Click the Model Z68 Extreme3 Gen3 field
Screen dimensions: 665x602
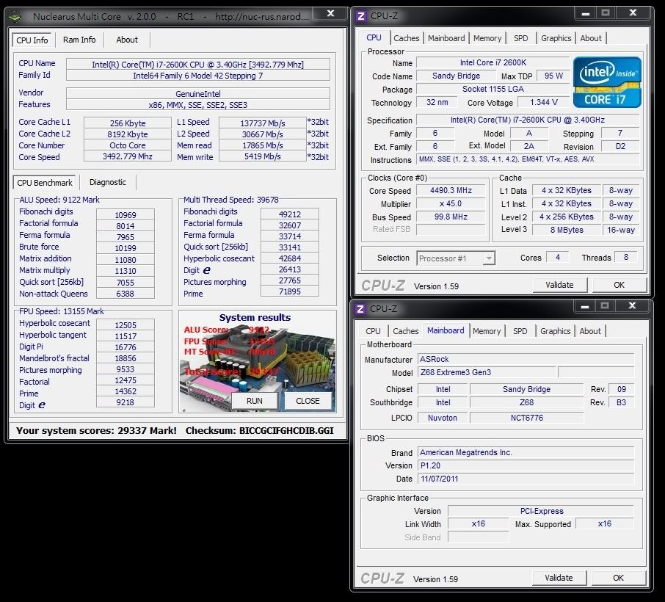click(x=487, y=372)
